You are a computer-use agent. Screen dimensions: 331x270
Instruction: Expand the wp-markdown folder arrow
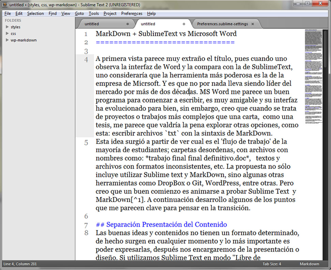(x=7, y=40)
